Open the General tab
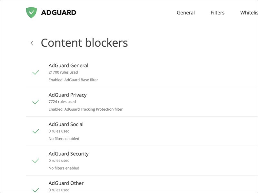 185,13
